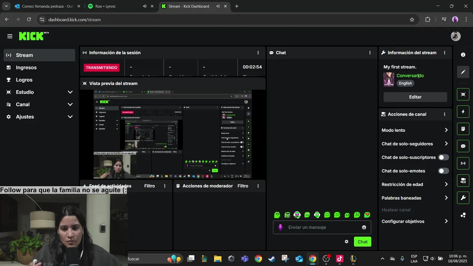Toggle the lightning bolt activity widget icon
The width and height of the screenshot is (473, 266).
[x=463, y=112]
